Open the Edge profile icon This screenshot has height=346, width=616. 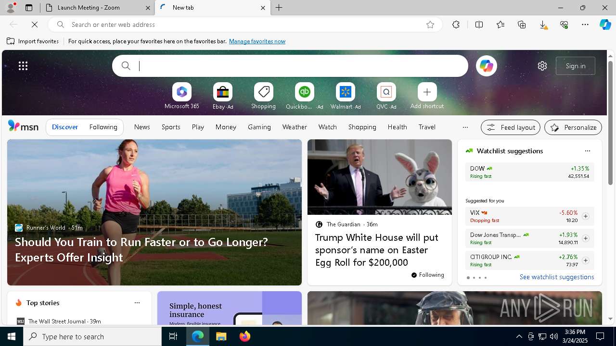click(10, 8)
